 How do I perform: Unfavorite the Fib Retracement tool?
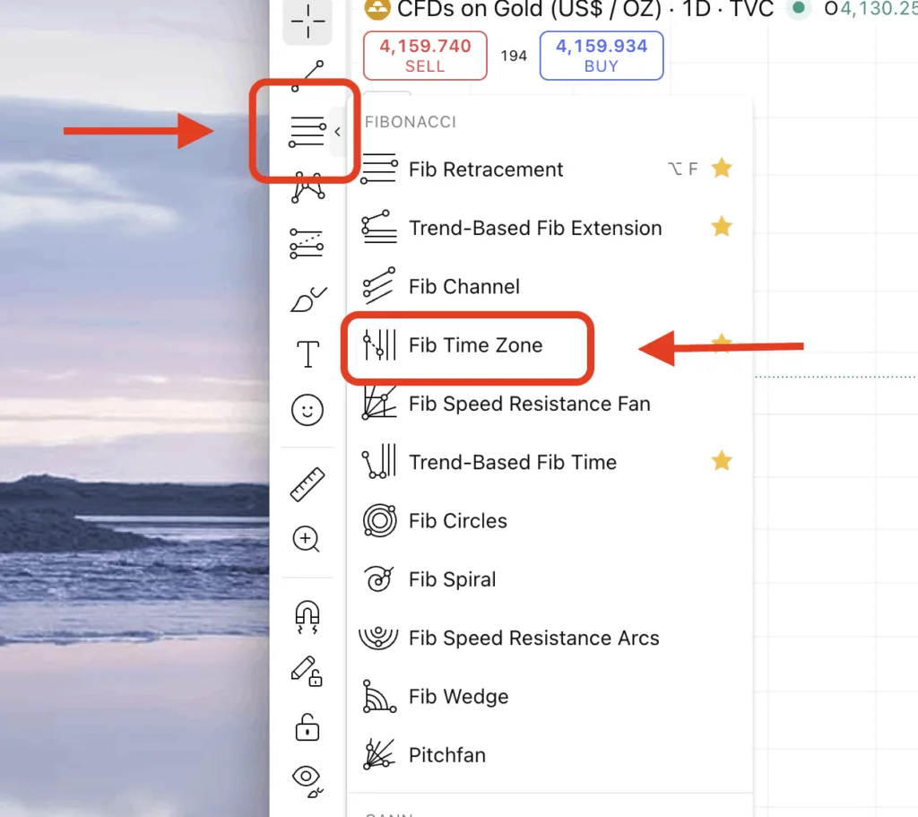click(722, 168)
